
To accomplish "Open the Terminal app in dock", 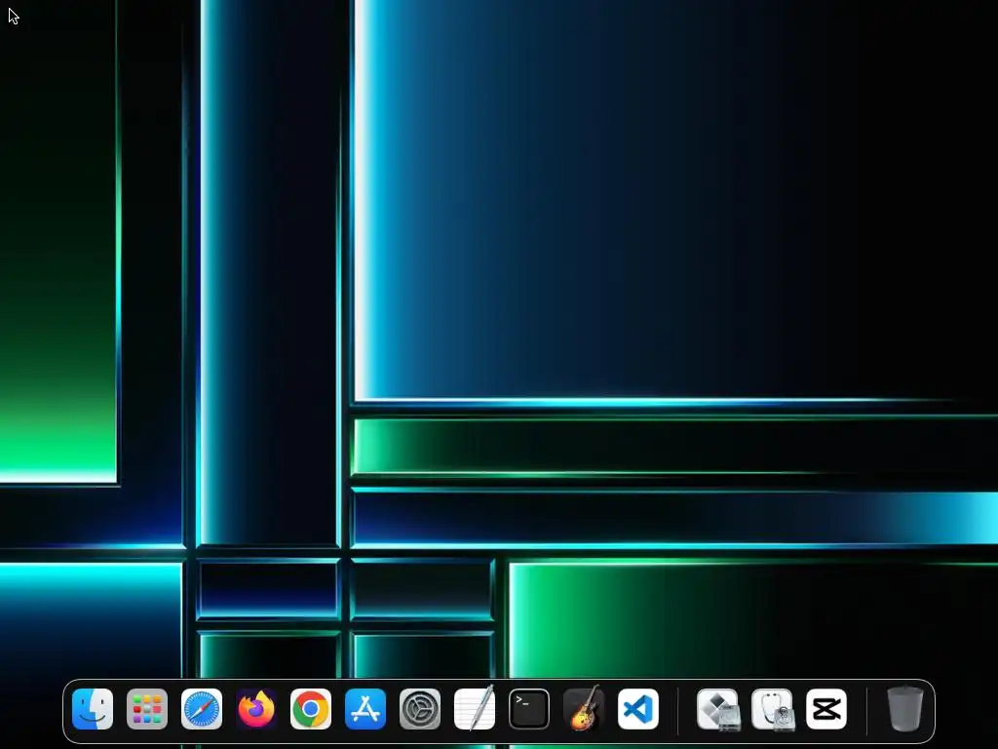I will (529, 709).
